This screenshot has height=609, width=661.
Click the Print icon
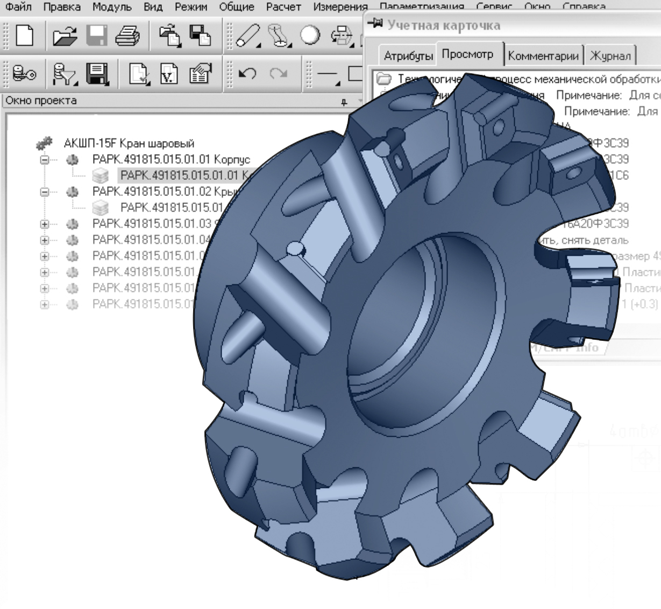coord(127,36)
